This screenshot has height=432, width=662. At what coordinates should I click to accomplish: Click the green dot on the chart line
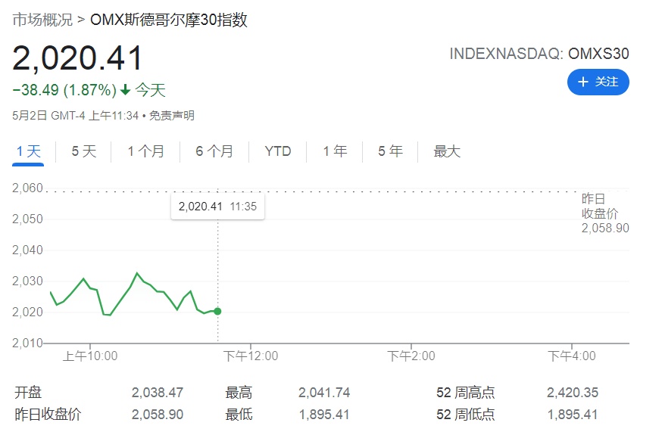(218, 311)
